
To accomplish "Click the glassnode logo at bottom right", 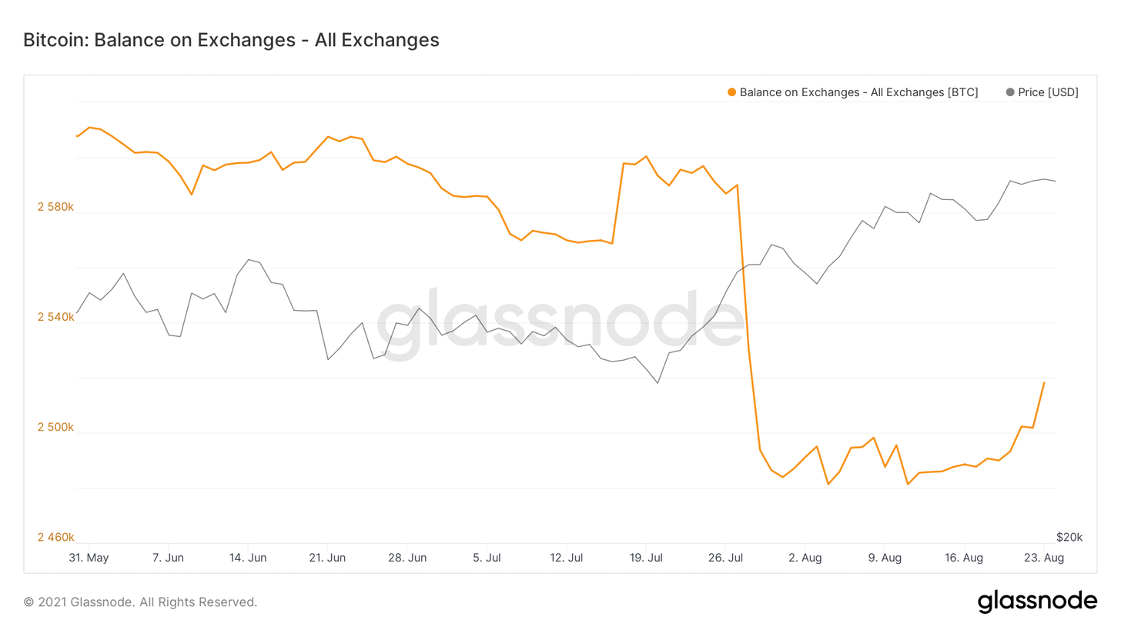I will pyautogui.click(x=1037, y=602).
